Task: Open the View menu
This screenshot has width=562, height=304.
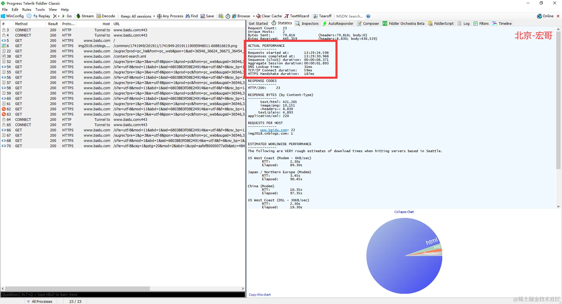Action: click(53, 9)
